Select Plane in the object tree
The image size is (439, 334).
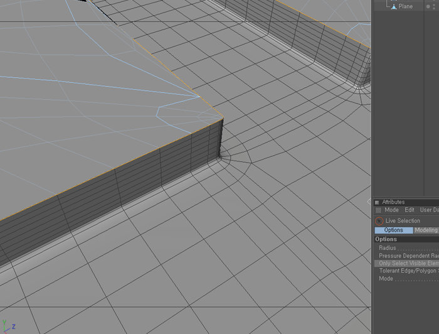pos(406,7)
